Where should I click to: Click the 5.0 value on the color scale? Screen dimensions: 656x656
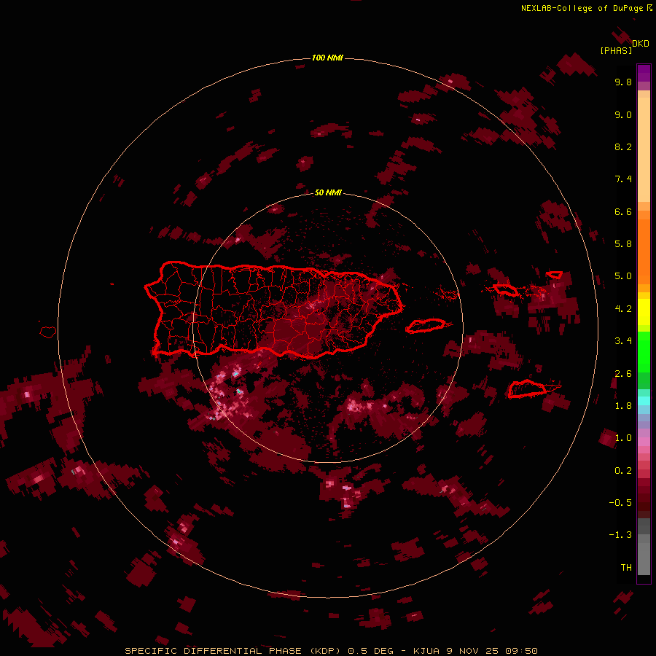pos(623,276)
